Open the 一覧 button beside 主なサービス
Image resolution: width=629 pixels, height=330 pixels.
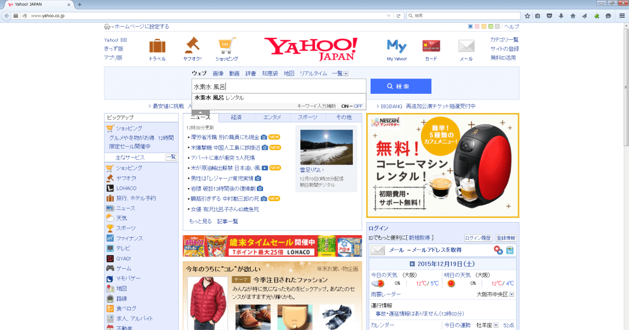[171, 157]
